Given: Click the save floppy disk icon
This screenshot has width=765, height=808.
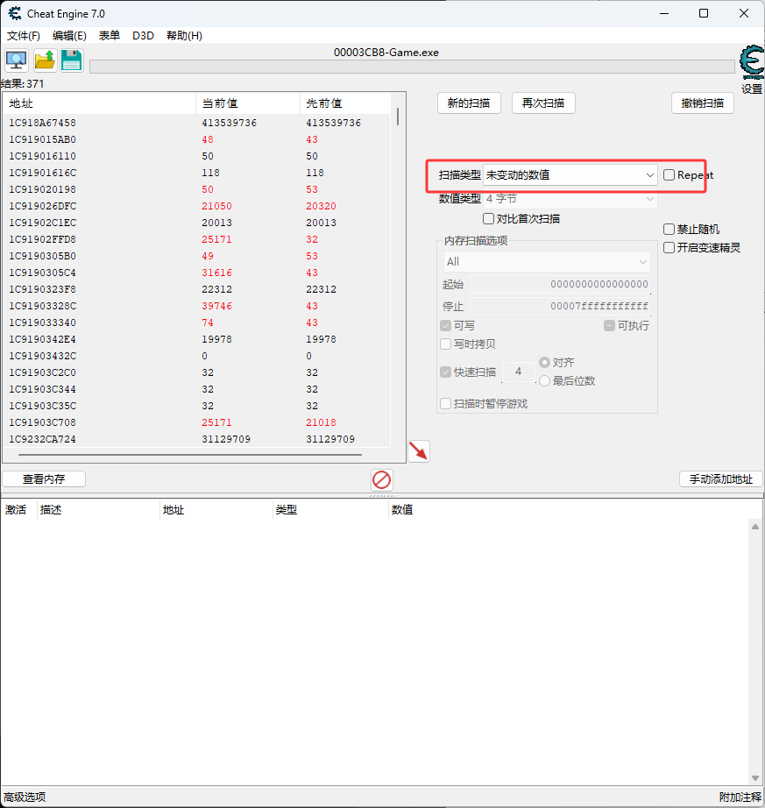Looking at the screenshot, I should tap(72, 60).
